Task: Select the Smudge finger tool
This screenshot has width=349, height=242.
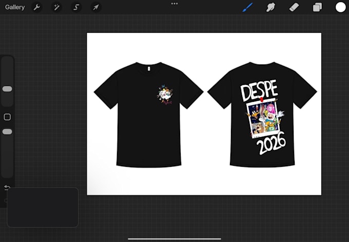Action: 270,7
